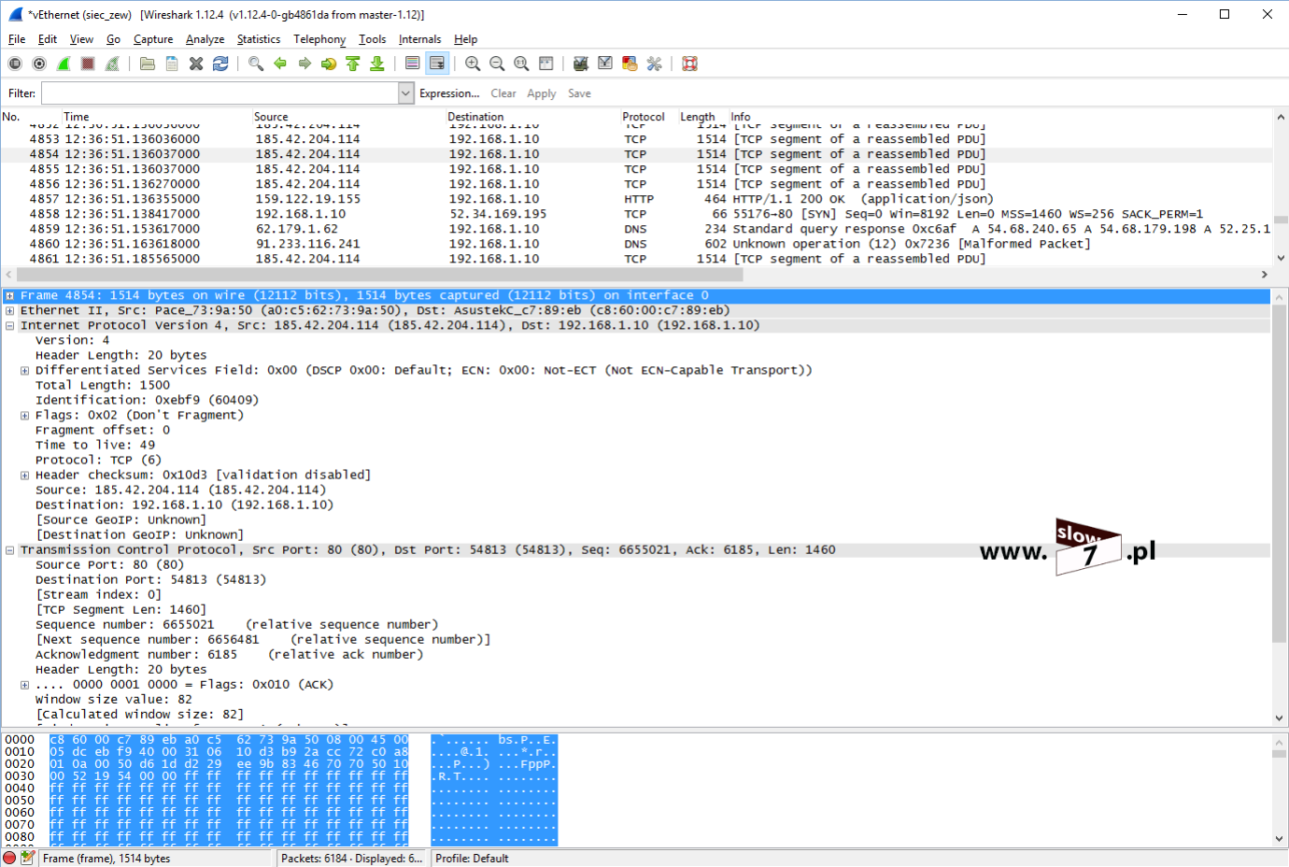The image size is (1289, 867).
Task: Expand the Header checksum node
Action: [x=24, y=475]
